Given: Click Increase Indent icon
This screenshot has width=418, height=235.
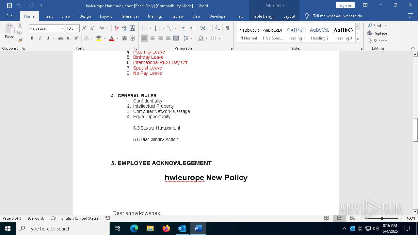Looking at the screenshot, I should click(193, 28).
